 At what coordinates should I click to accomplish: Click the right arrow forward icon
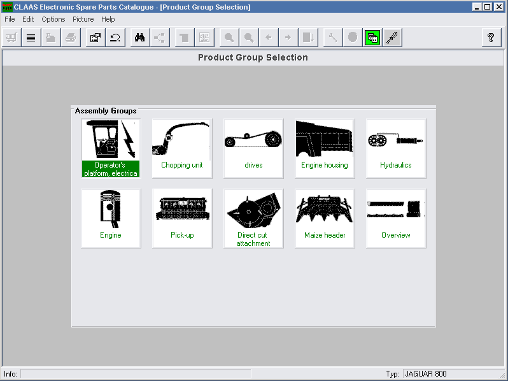coord(288,38)
